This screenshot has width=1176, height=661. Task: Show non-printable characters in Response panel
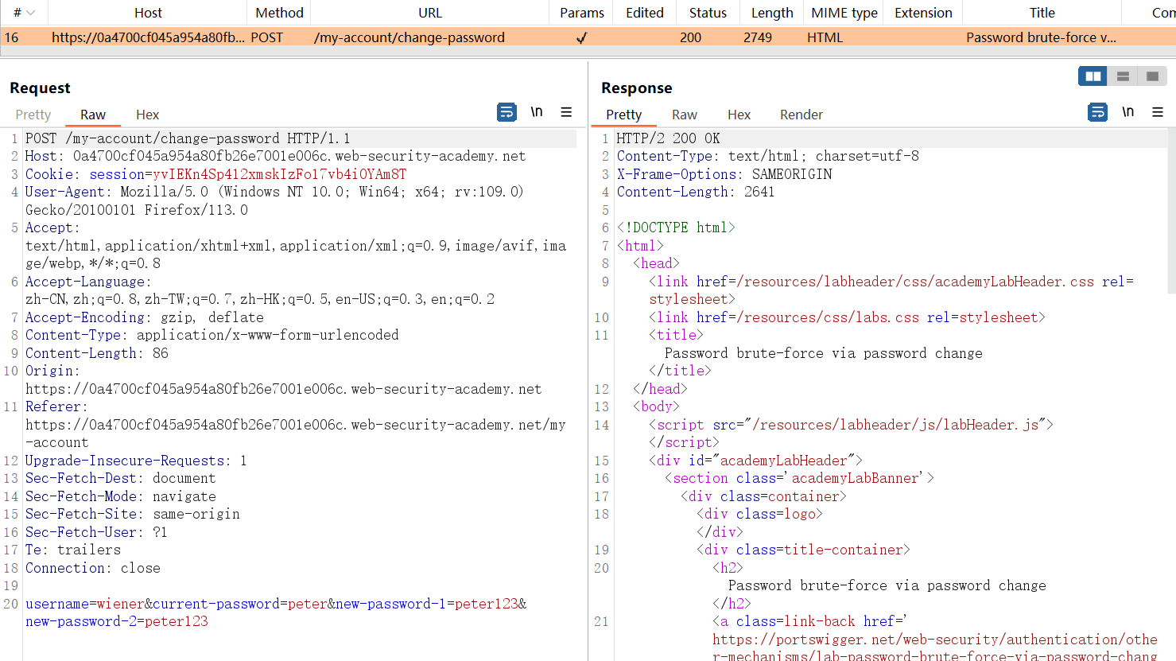click(x=1127, y=112)
